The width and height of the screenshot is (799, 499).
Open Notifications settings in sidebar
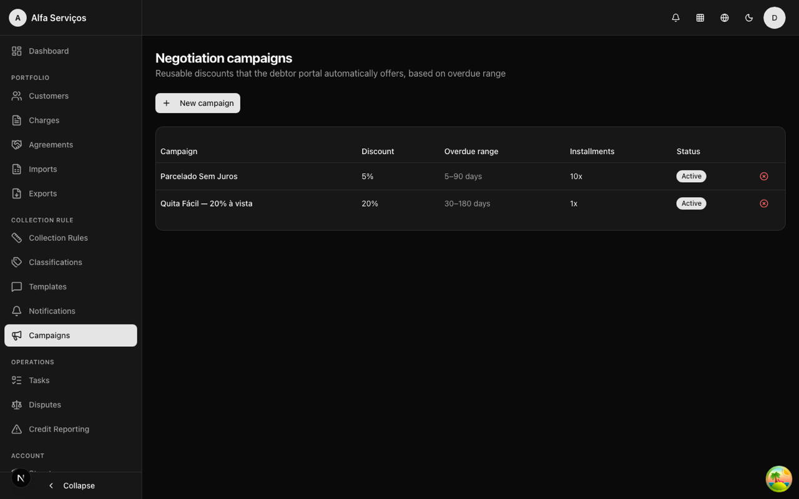pos(71,311)
